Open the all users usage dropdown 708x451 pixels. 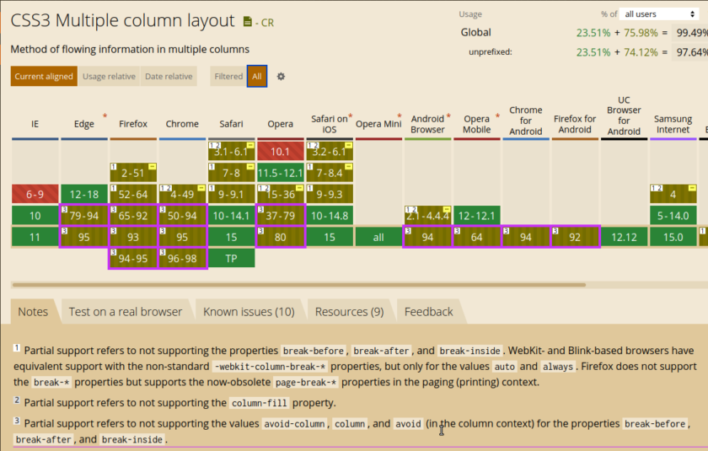(659, 14)
